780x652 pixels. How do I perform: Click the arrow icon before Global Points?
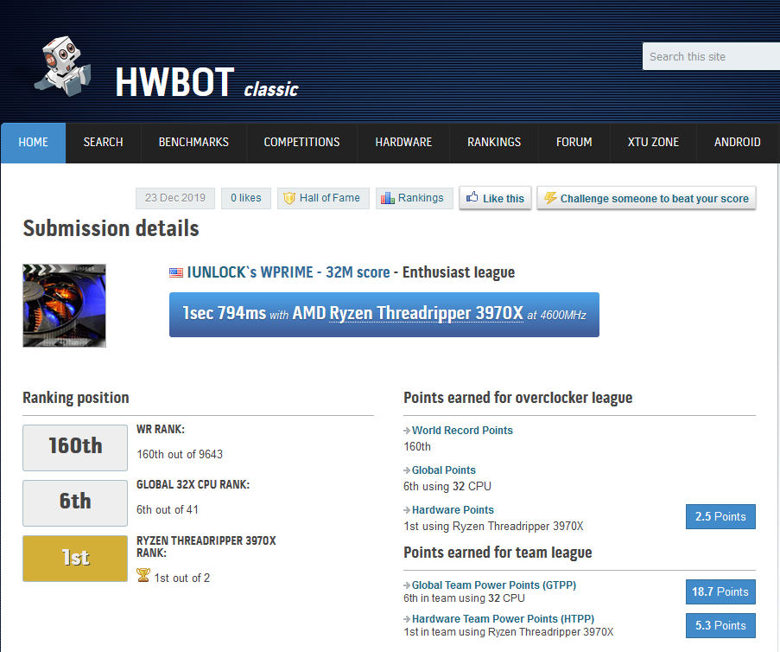[407, 470]
